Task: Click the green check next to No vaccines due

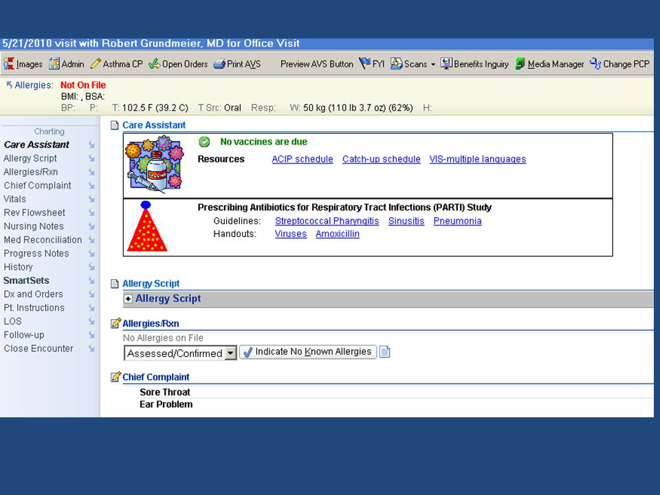Action: click(204, 142)
